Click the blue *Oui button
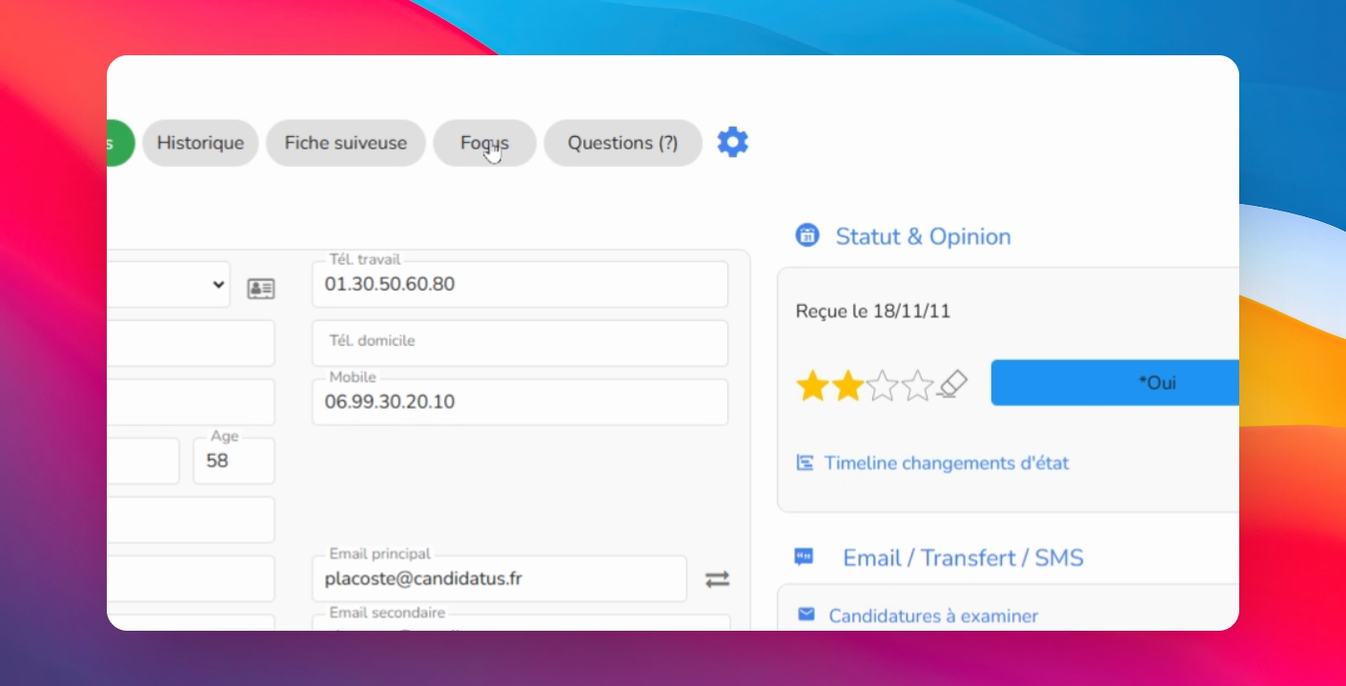Image resolution: width=1346 pixels, height=686 pixels. 1115,383
